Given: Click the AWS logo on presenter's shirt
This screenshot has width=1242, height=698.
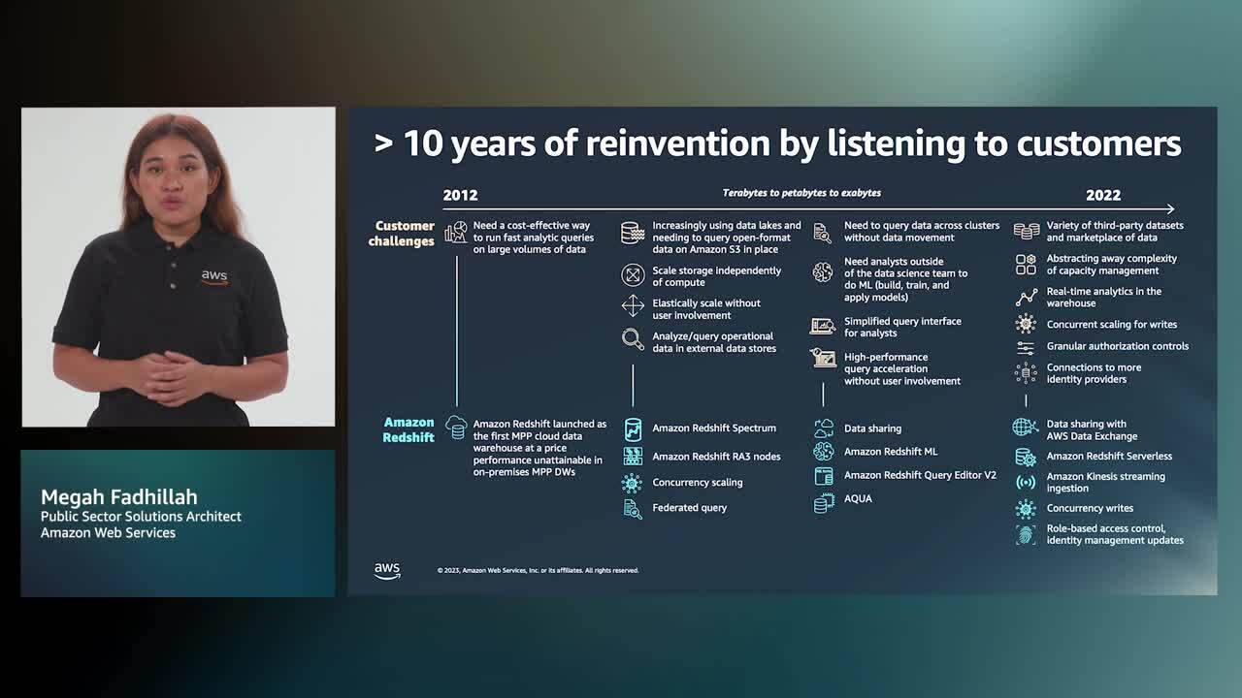Looking at the screenshot, I should [x=214, y=276].
